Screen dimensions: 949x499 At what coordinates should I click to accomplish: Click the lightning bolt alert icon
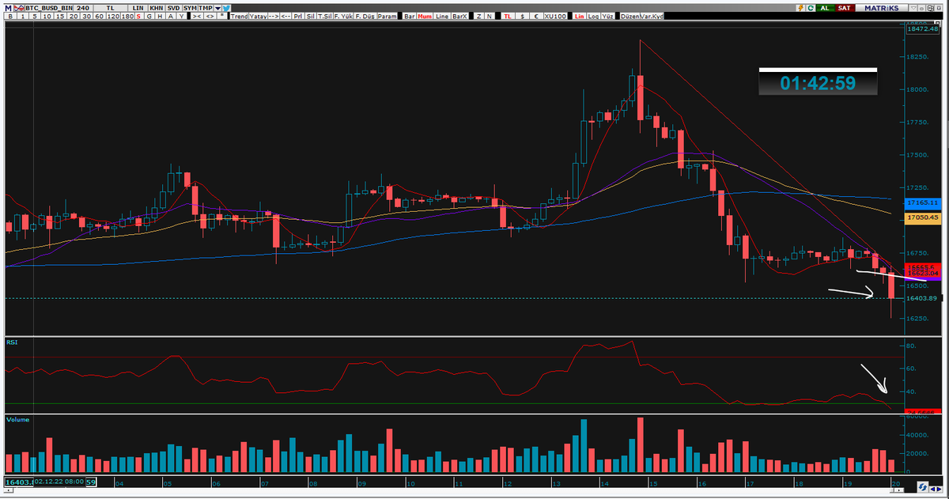800,8
